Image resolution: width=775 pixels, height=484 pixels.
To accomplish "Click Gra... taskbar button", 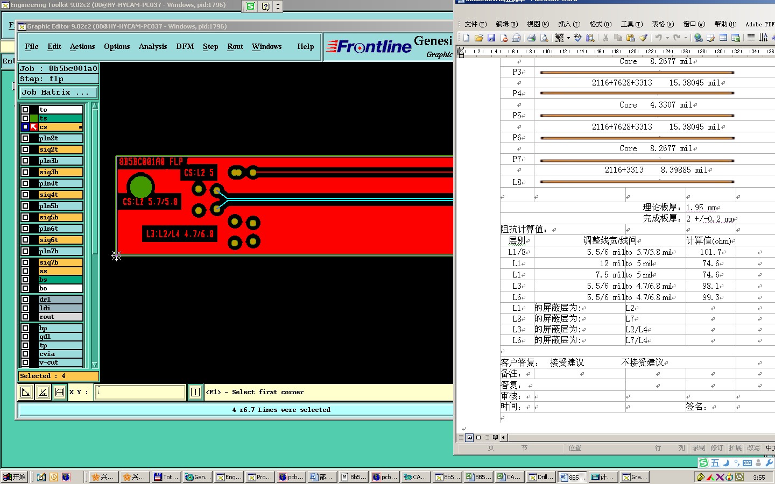I will 635,477.
